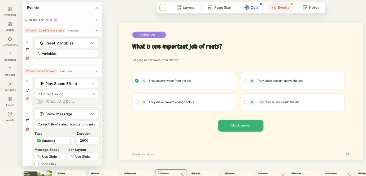
Task: Open the slide background color swatch
Action: [x=163, y=7]
